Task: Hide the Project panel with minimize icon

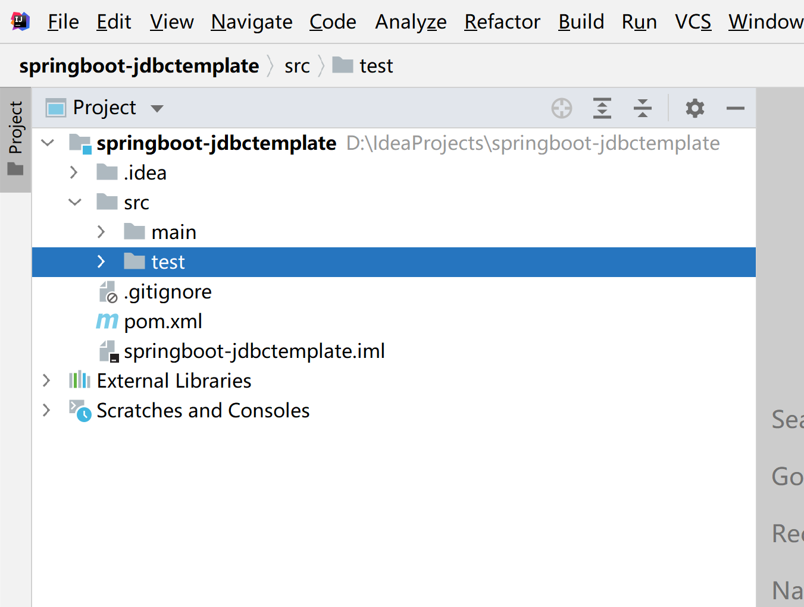Action: [736, 108]
